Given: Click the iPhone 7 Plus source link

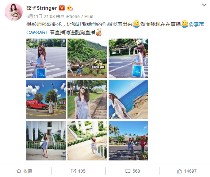Looking at the screenshot, I should tap(79, 17).
